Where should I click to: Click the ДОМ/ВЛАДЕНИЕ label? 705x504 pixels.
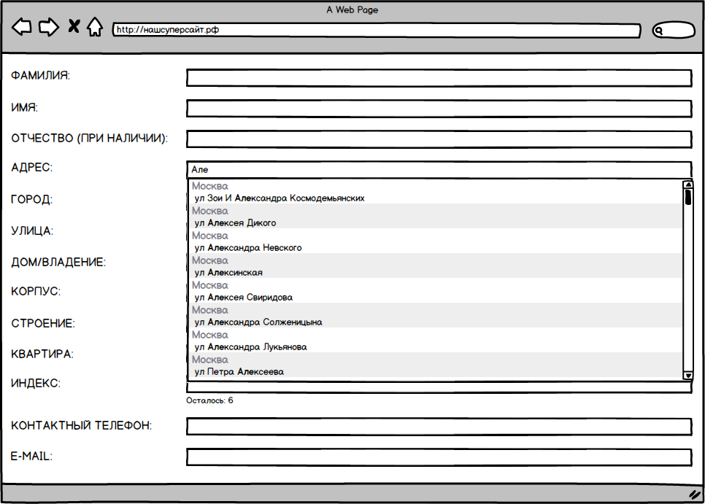[x=58, y=263]
